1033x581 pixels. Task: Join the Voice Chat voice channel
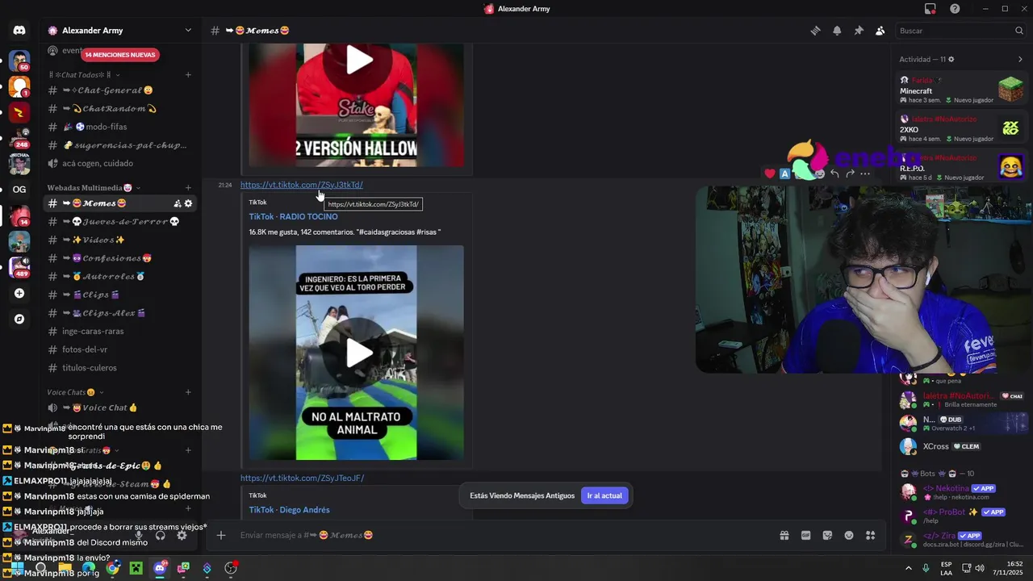tap(121, 408)
